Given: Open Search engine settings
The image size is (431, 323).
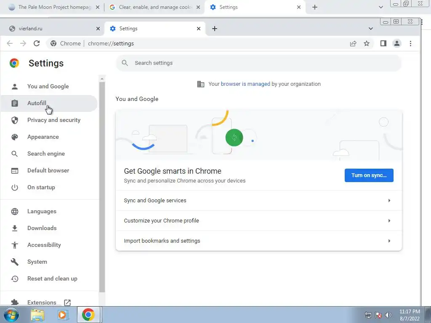Looking at the screenshot, I should coord(49,154).
